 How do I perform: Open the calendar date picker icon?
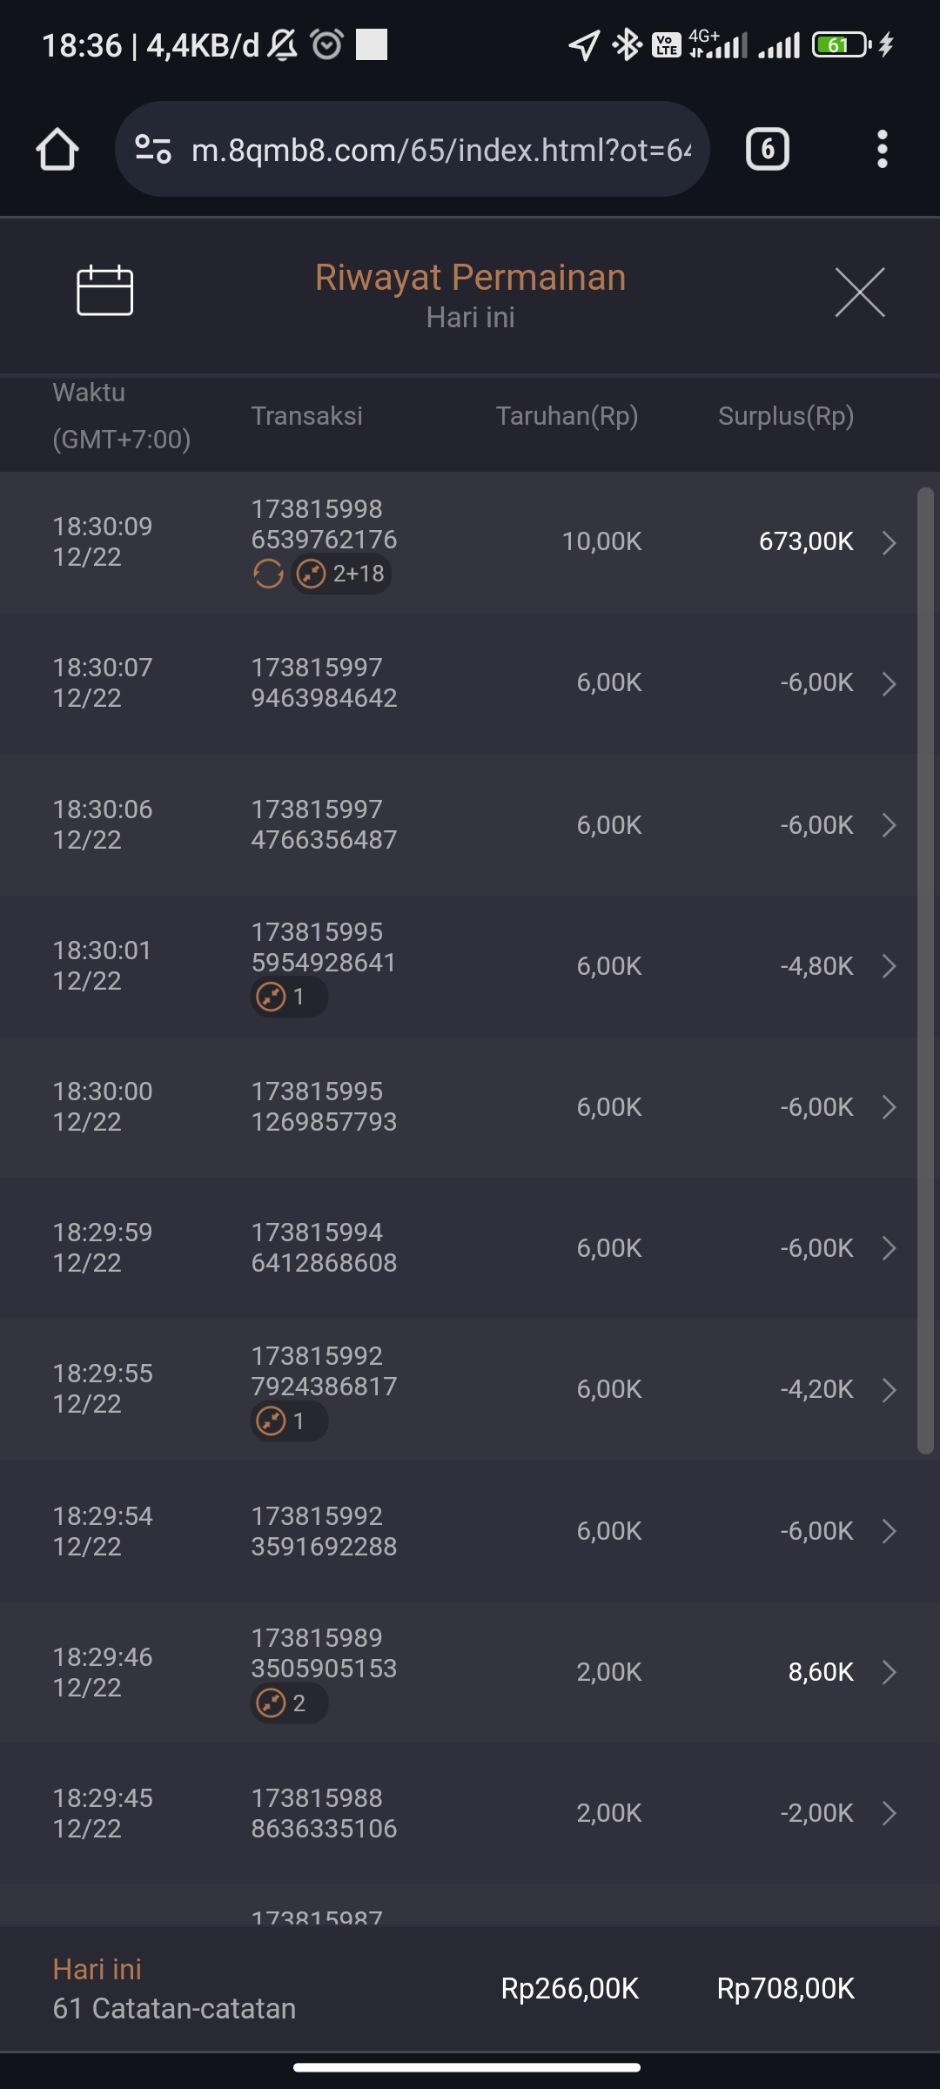(104, 291)
